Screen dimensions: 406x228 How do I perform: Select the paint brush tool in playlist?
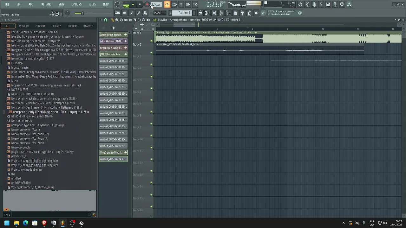point(117,20)
